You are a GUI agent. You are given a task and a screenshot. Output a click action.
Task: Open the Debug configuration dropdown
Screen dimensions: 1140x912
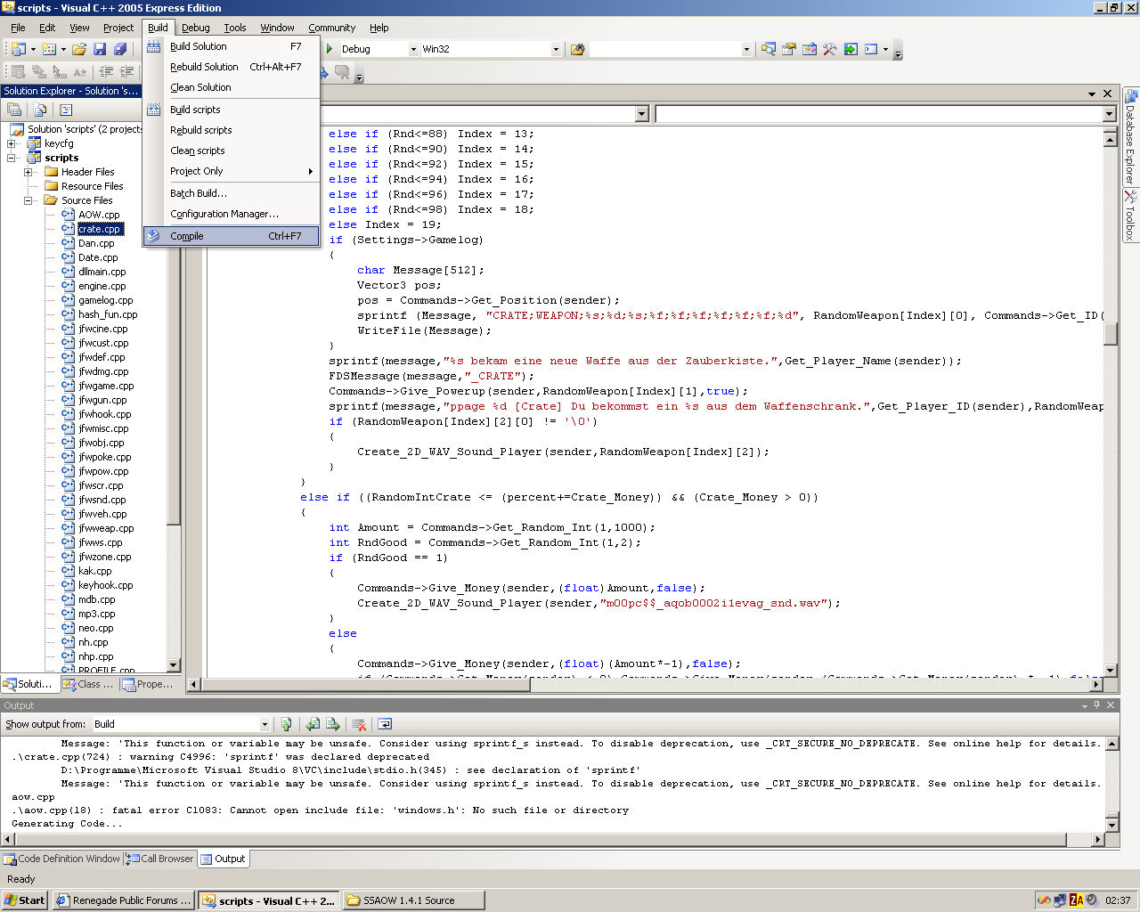413,49
